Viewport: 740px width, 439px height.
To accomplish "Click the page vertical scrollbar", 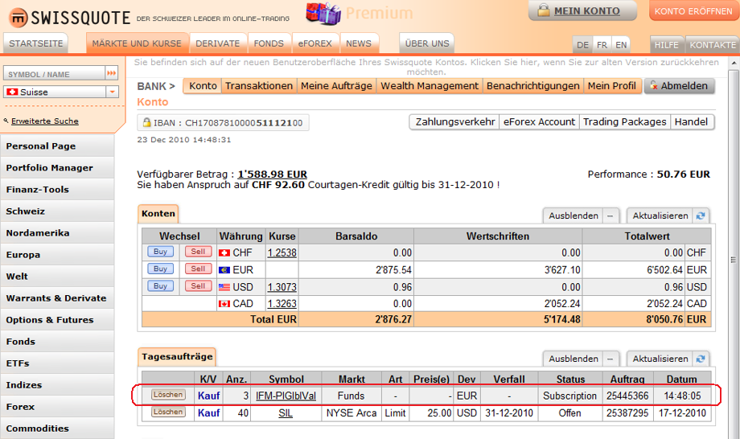I will click(x=734, y=260).
